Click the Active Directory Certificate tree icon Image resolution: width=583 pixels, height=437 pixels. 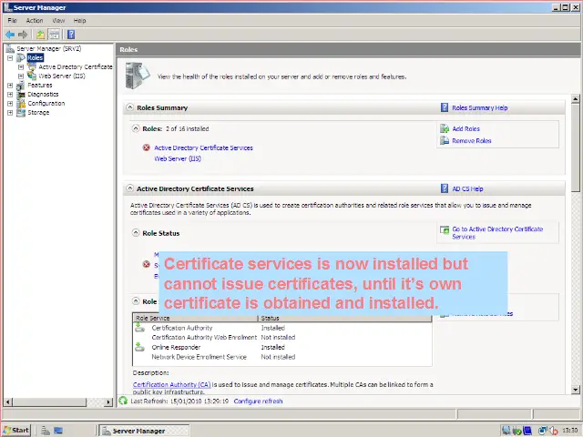(x=32, y=66)
